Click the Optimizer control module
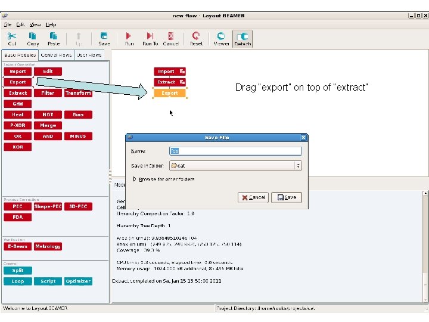Viewport: 429px width, 322px height. click(x=78, y=281)
